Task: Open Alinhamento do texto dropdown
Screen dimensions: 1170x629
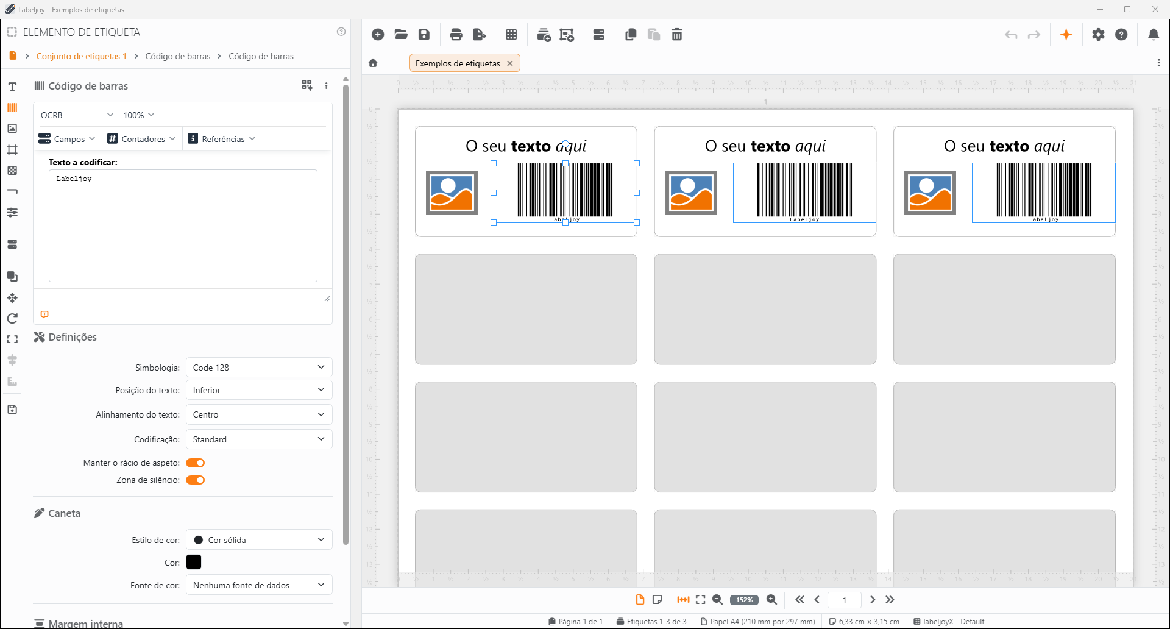Action: (259, 414)
